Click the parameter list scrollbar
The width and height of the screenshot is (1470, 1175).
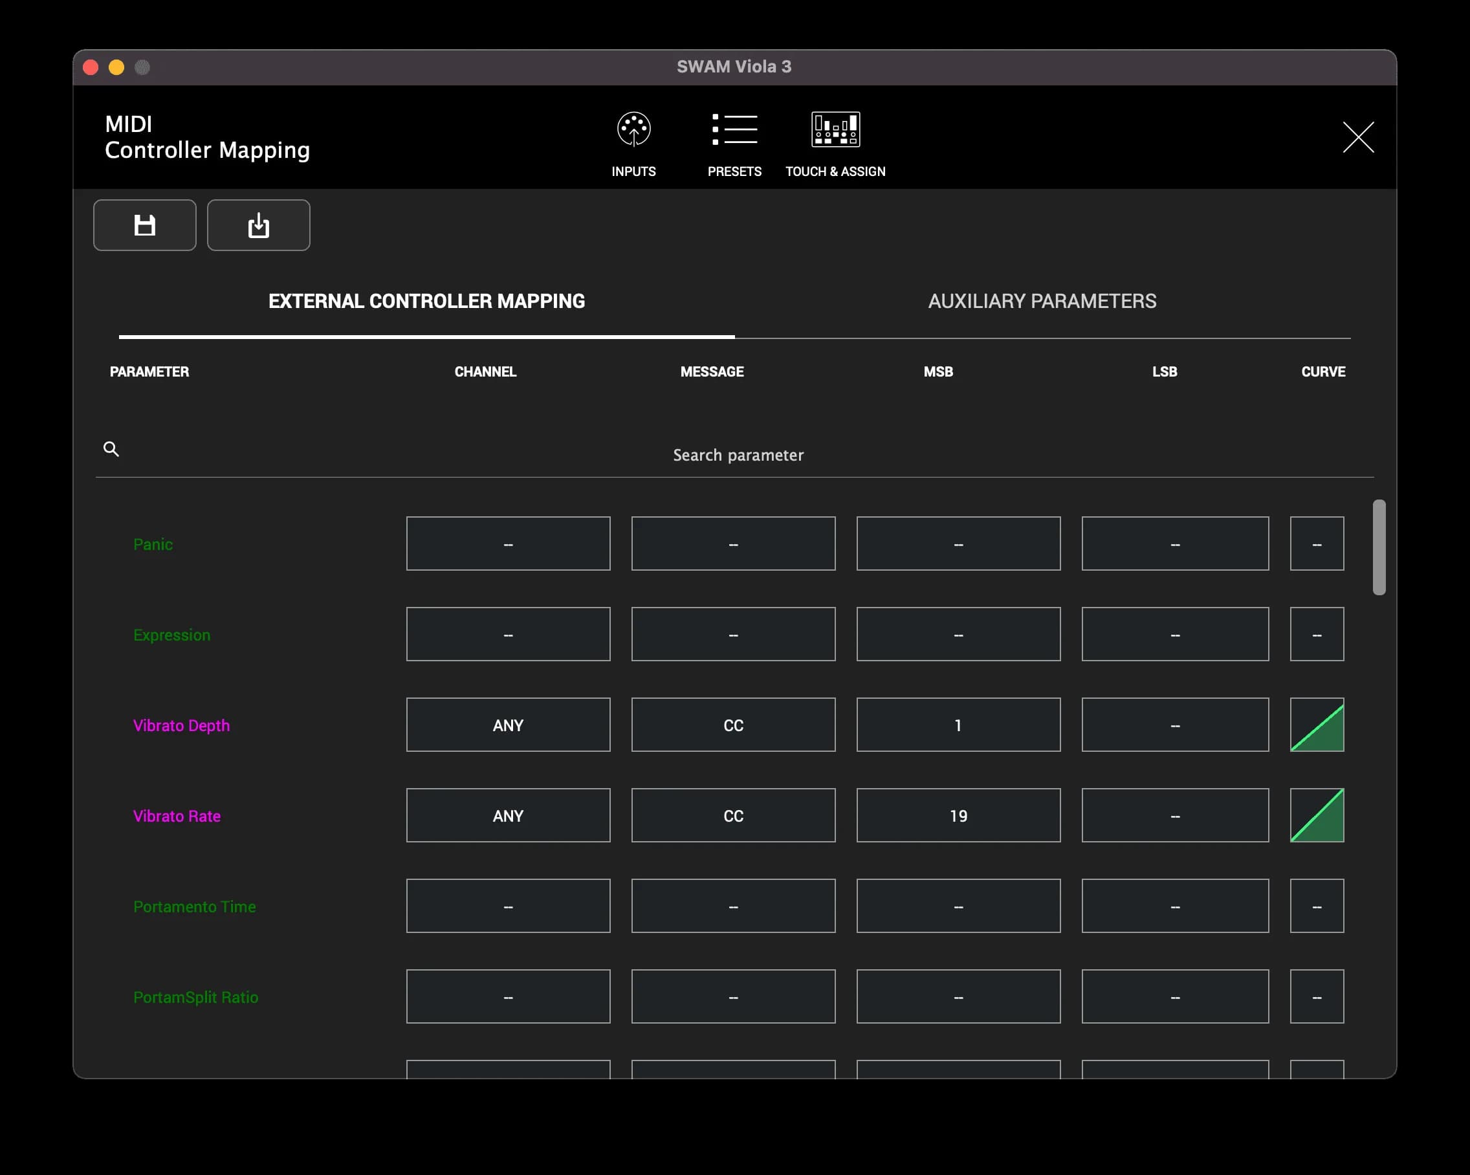1379,547
